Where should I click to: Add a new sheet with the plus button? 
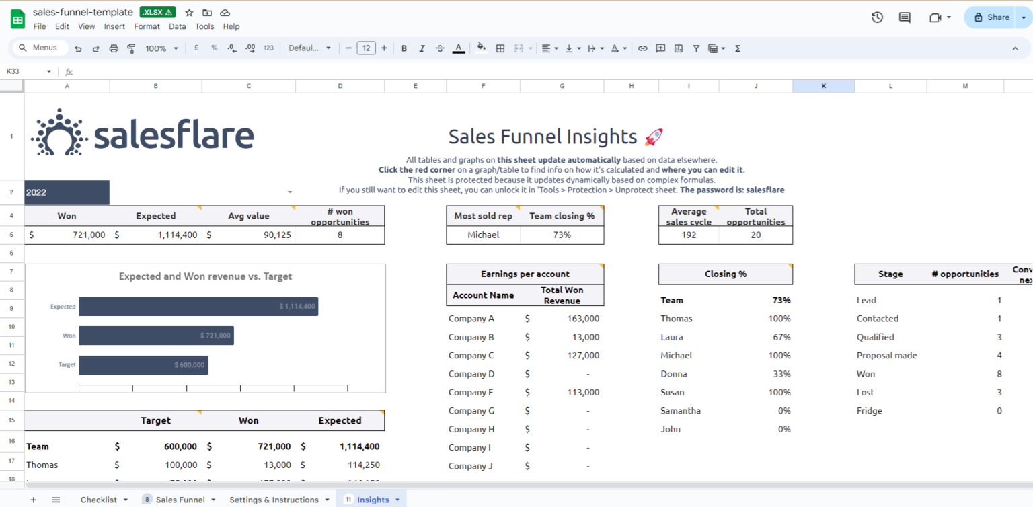click(33, 500)
